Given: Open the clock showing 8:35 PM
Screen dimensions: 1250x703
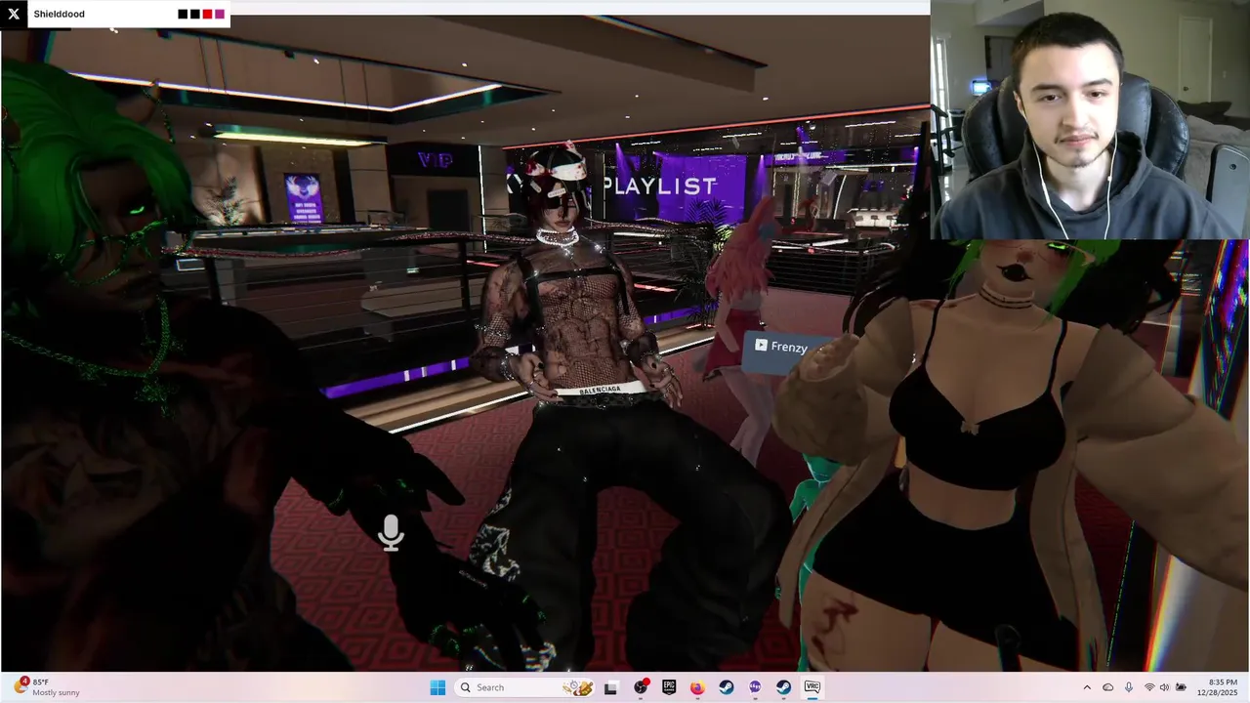Looking at the screenshot, I should 1217,687.
